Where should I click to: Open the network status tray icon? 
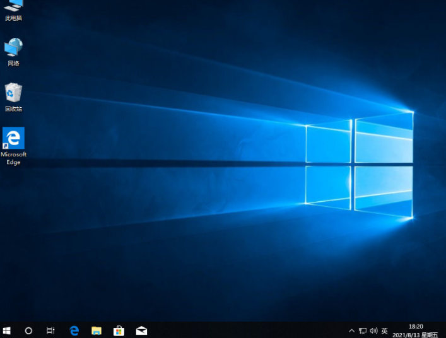[363, 330]
